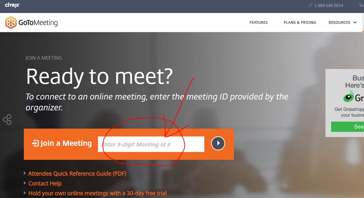Click the green See button in the ad

(348, 127)
